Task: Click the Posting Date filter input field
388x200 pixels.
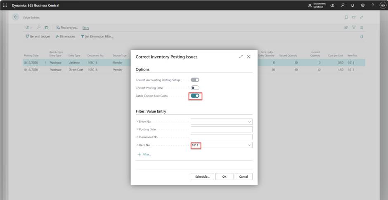Action: (222, 129)
